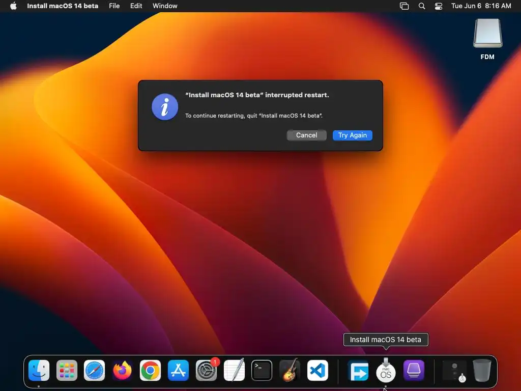This screenshot has width=521, height=391.
Task: Click the Install macOS installer Dock icon
Action: pos(386,371)
